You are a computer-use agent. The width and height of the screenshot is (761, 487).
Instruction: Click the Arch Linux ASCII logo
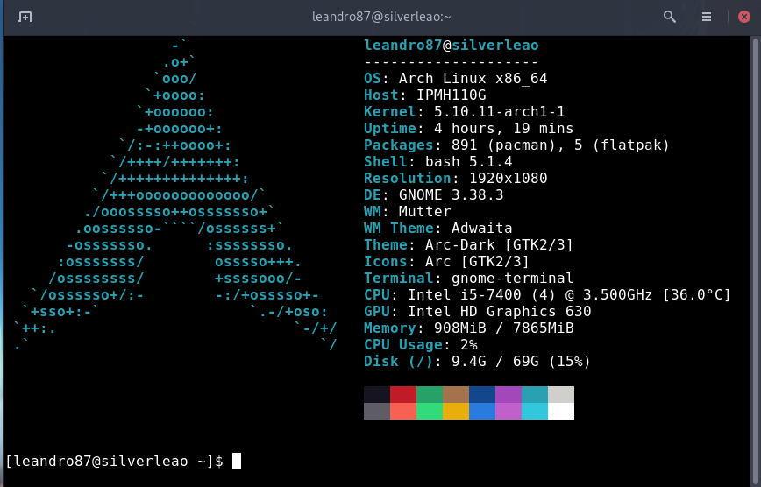[x=175, y=194]
